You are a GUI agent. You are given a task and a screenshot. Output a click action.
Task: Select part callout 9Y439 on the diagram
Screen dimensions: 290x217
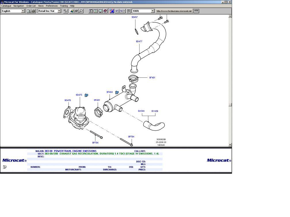pos(155,111)
